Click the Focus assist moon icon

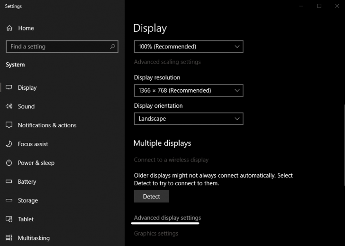pos(9,144)
